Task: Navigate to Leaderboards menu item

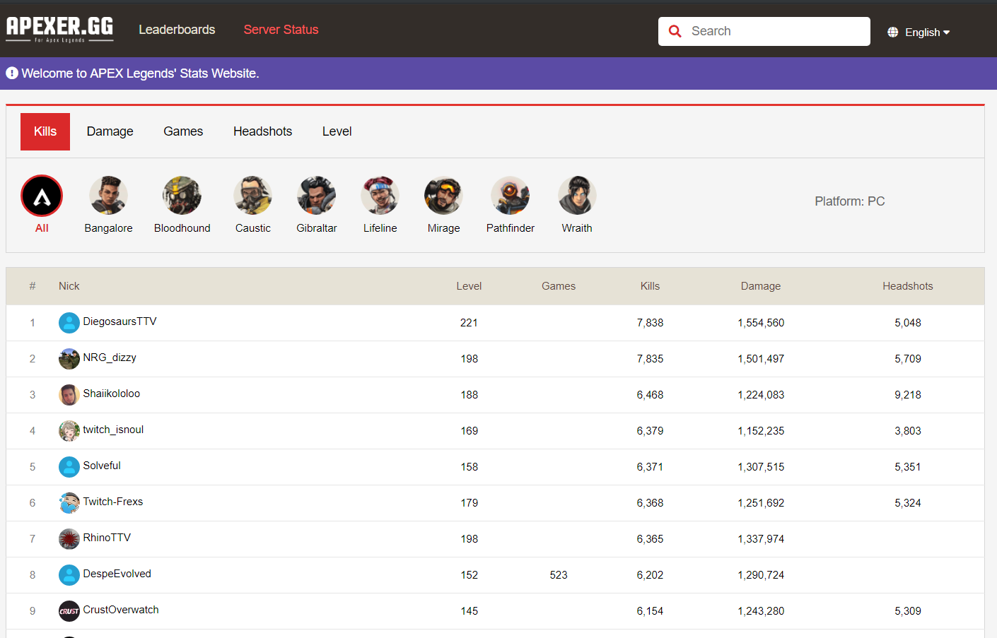Action: point(177,30)
